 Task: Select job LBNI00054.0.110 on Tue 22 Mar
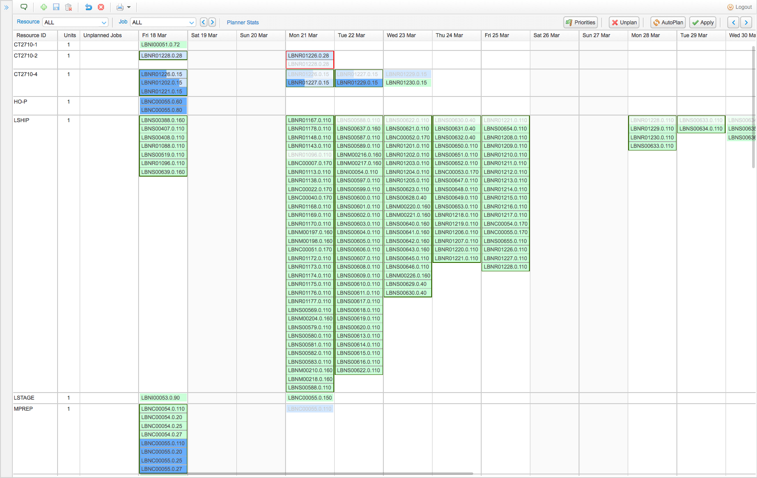tap(359, 172)
